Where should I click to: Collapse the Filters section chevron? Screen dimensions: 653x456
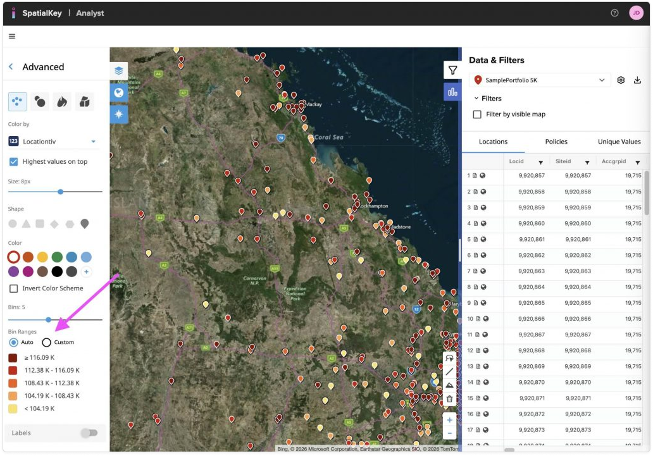coord(476,99)
